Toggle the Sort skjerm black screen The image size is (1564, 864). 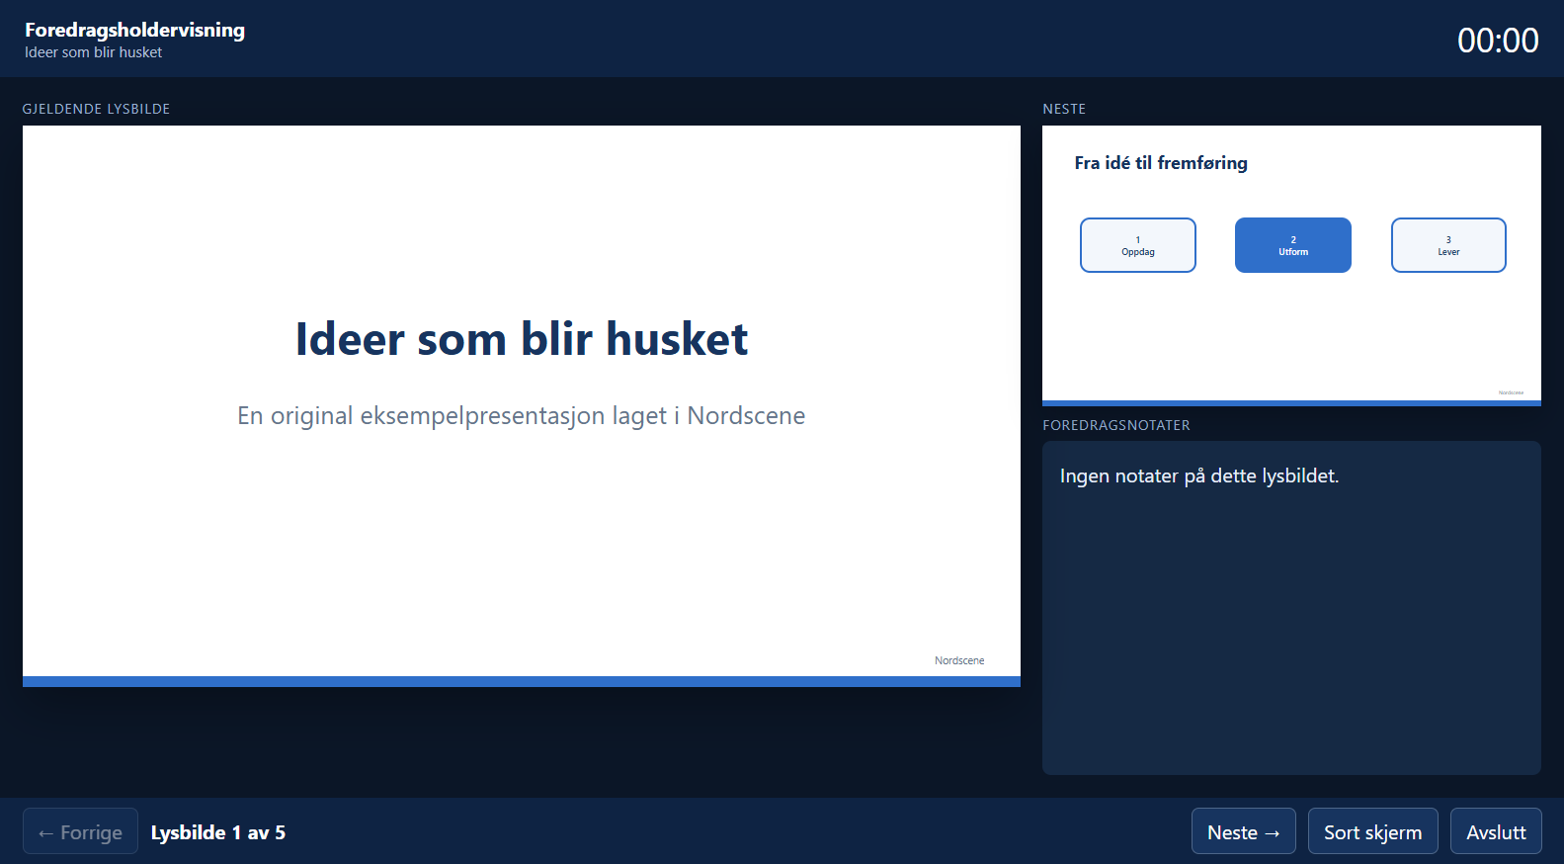click(x=1372, y=831)
